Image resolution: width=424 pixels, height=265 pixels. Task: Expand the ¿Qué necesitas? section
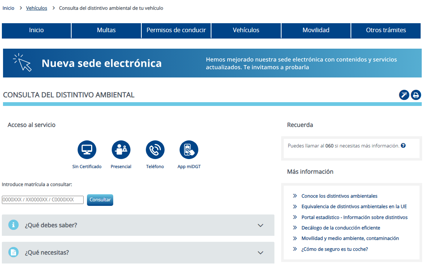tap(138, 252)
